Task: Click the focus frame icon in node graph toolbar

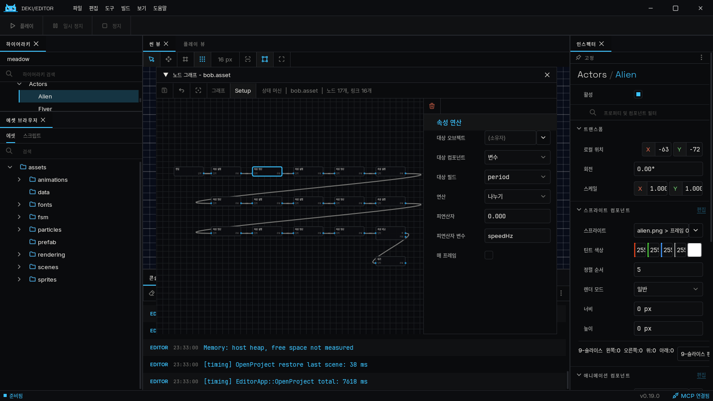Action: point(198,90)
